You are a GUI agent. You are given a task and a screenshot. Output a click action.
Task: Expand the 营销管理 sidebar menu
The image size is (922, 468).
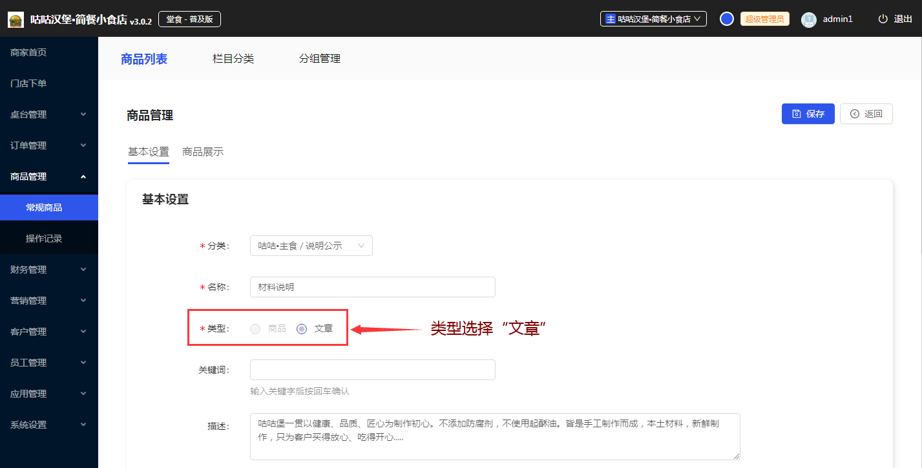click(x=49, y=301)
